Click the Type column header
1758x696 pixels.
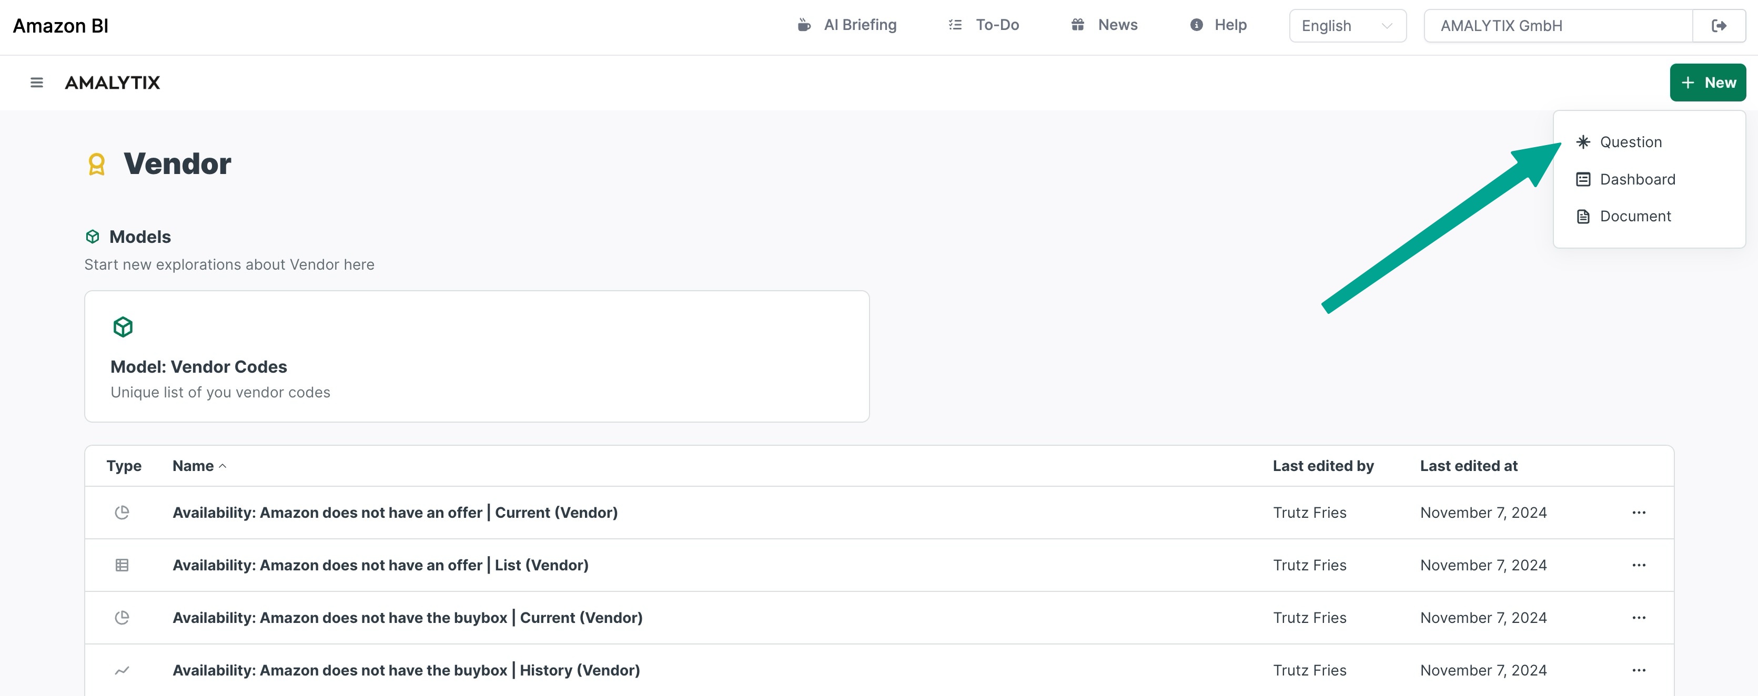click(x=124, y=466)
